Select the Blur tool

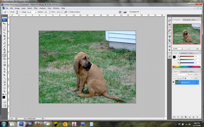click(x=4, y=62)
